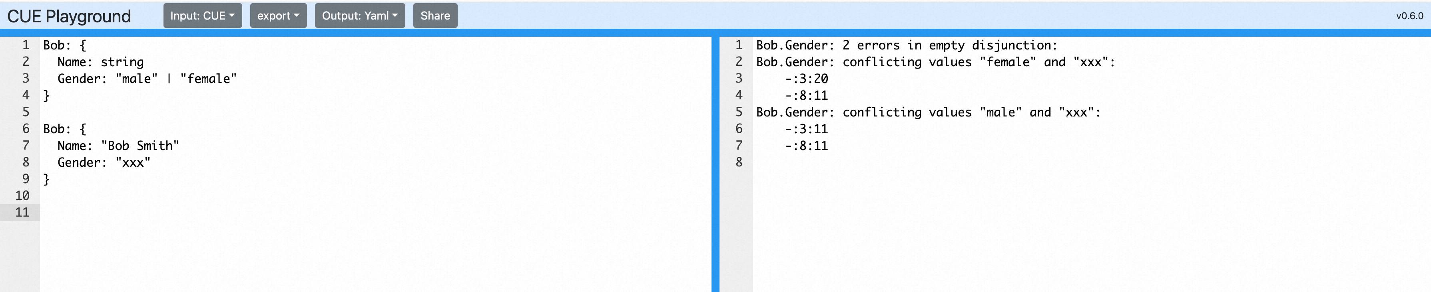
Task: Click line number 11 in input editor
Action: click(22, 212)
